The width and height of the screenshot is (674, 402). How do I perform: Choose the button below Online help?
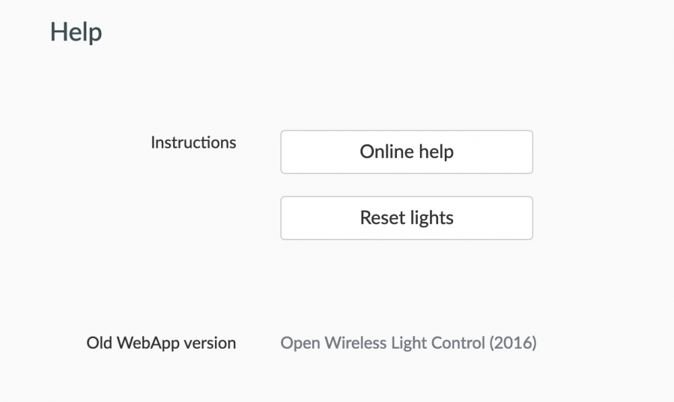(406, 218)
